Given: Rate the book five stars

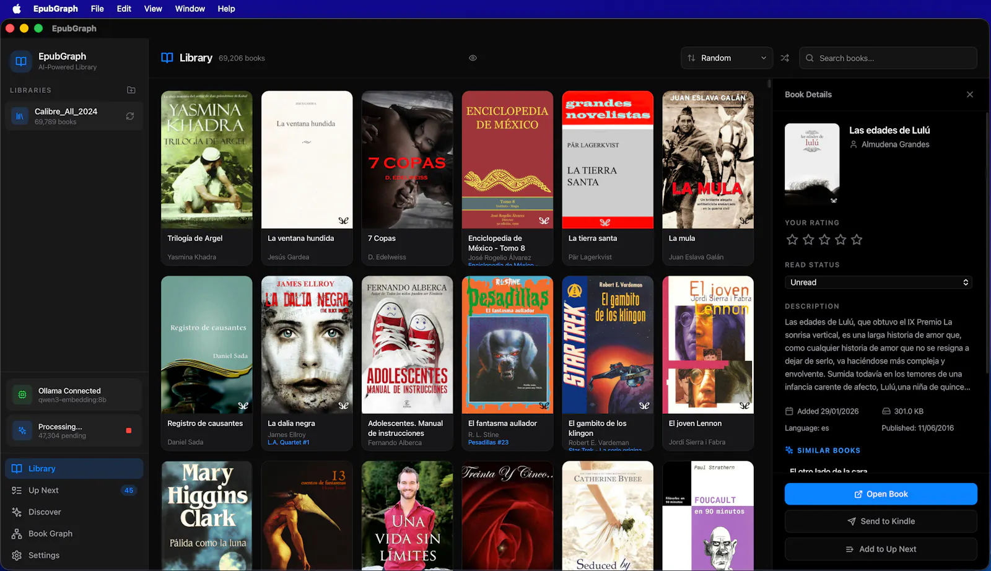Looking at the screenshot, I should tap(857, 239).
